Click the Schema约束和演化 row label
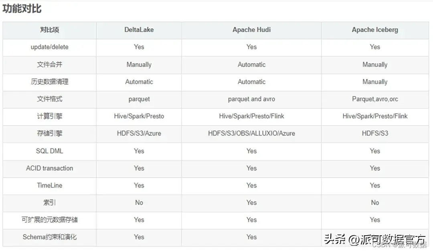 click(49, 237)
